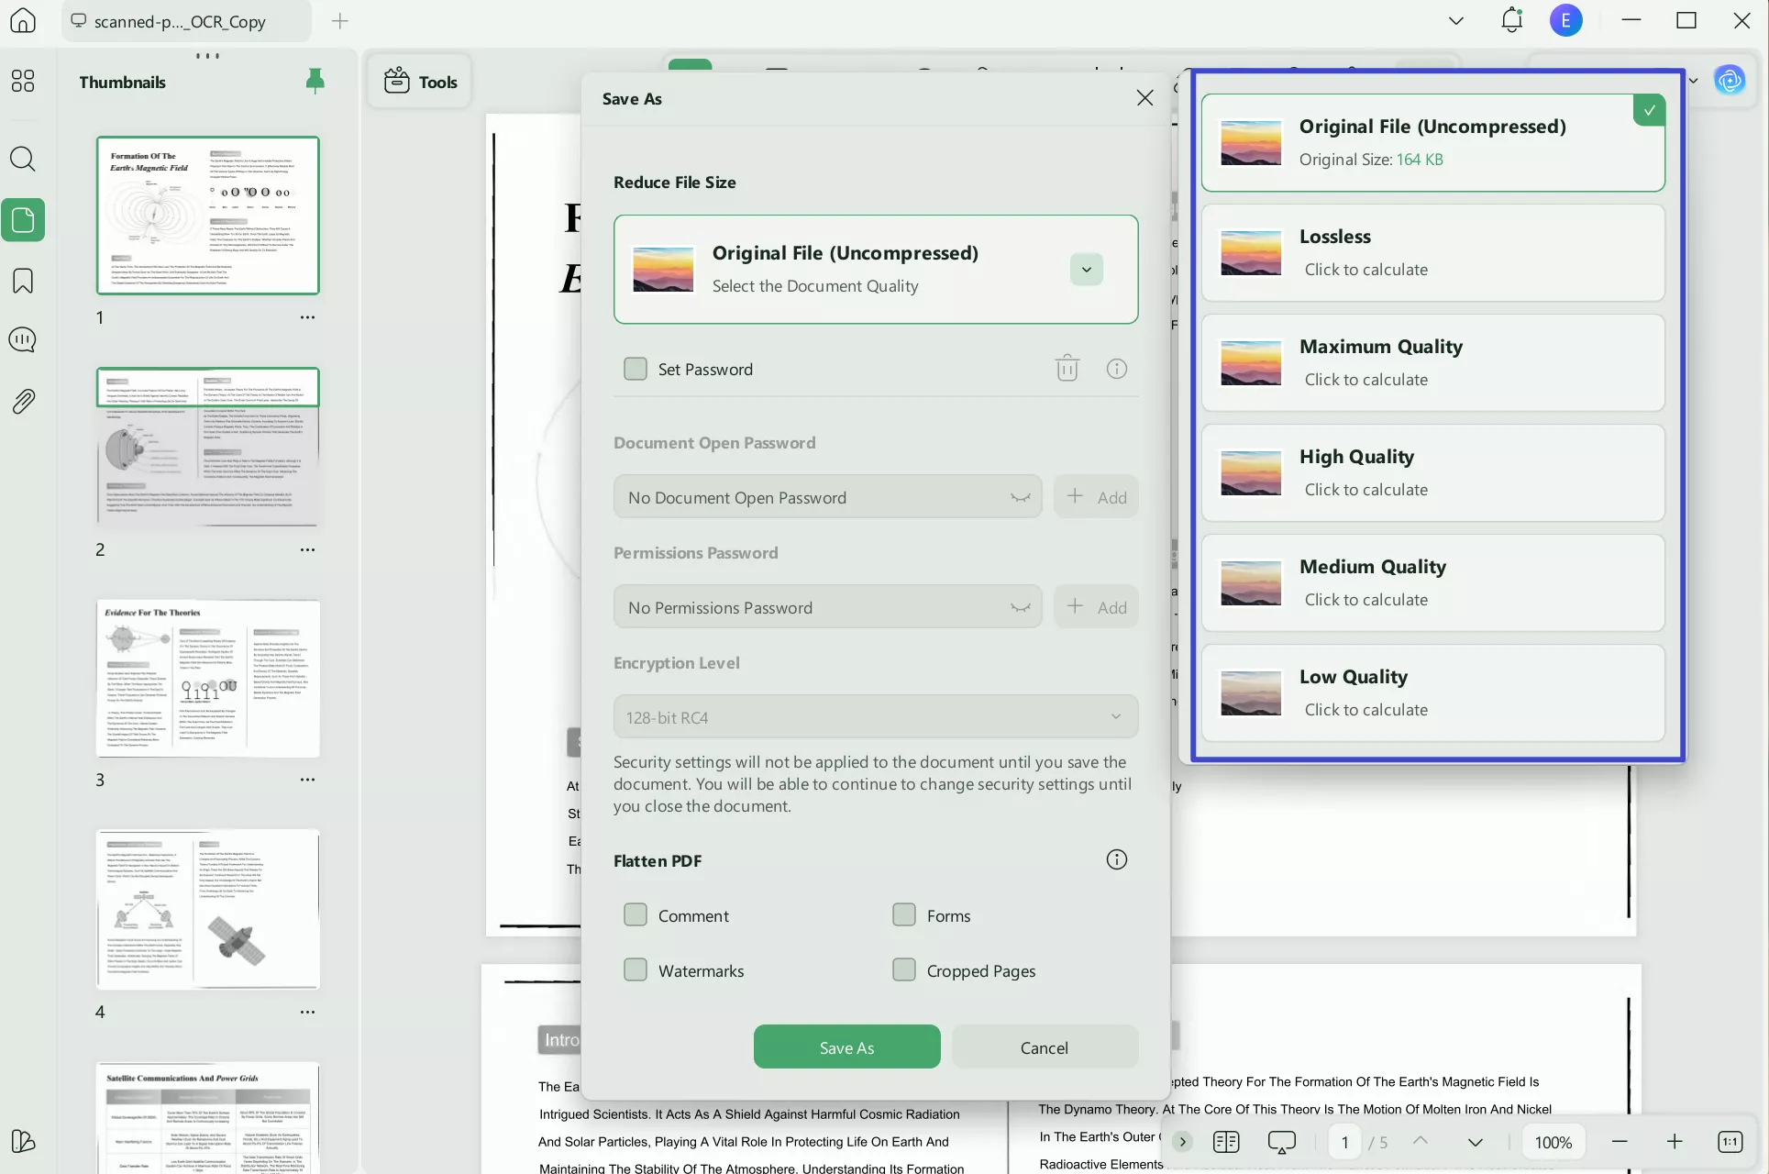Open the document quality dropdown
The height and width of the screenshot is (1174, 1769).
tap(1086, 269)
